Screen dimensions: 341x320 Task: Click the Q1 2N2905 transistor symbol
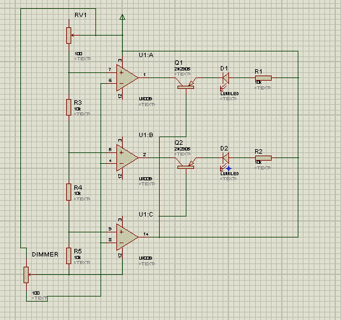pyautogui.click(x=186, y=83)
